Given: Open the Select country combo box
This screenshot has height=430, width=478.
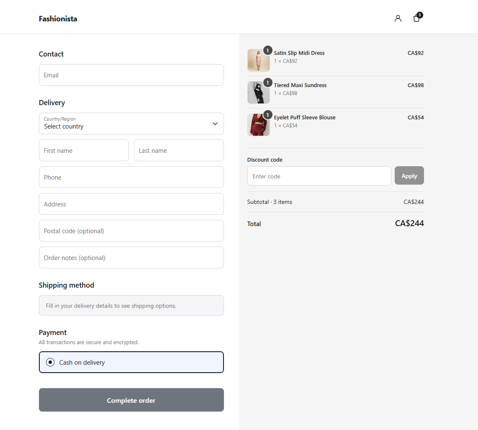Looking at the screenshot, I should point(131,124).
